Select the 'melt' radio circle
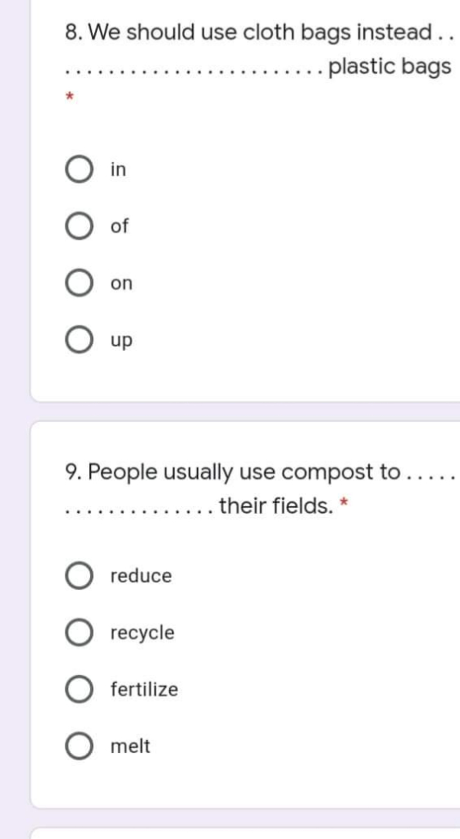 (x=80, y=746)
